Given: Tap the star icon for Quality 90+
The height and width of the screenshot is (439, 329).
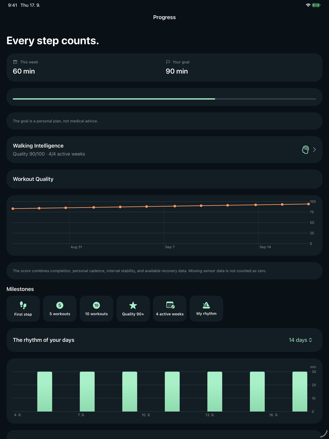Looking at the screenshot, I should (x=133, y=305).
